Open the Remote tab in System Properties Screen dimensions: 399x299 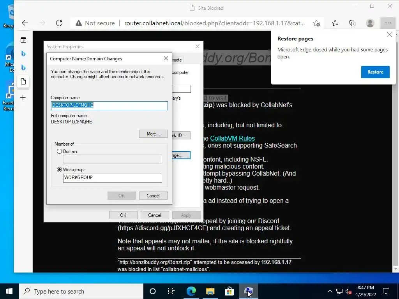(x=177, y=60)
